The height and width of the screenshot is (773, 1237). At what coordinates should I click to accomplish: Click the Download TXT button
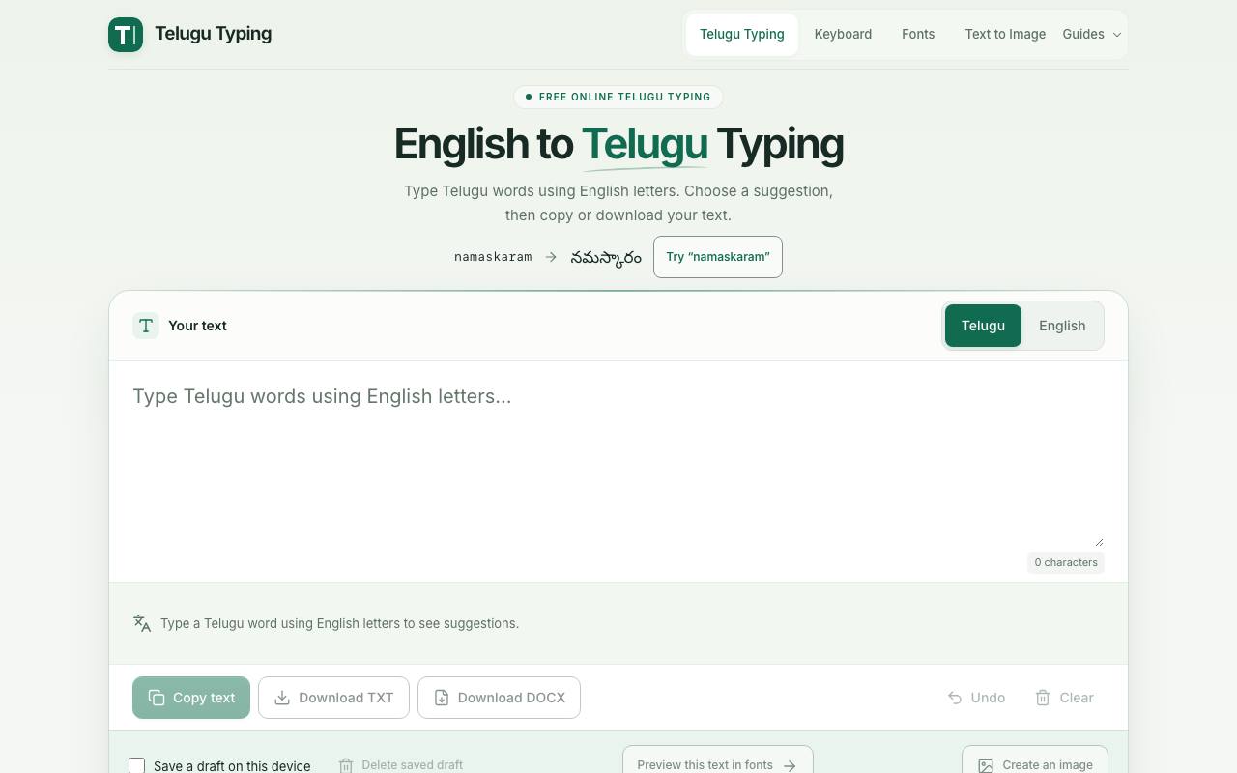[333, 698]
